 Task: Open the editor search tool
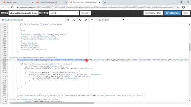click(68, 20)
